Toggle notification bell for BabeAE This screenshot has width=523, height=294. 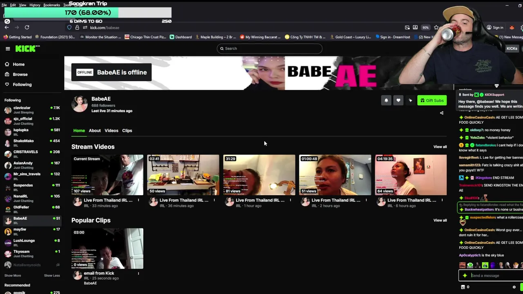(386, 100)
